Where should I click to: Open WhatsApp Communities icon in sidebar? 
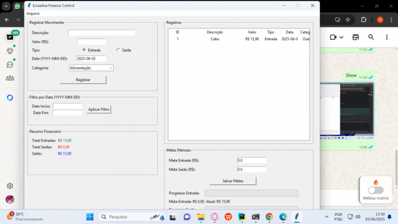[10, 78]
